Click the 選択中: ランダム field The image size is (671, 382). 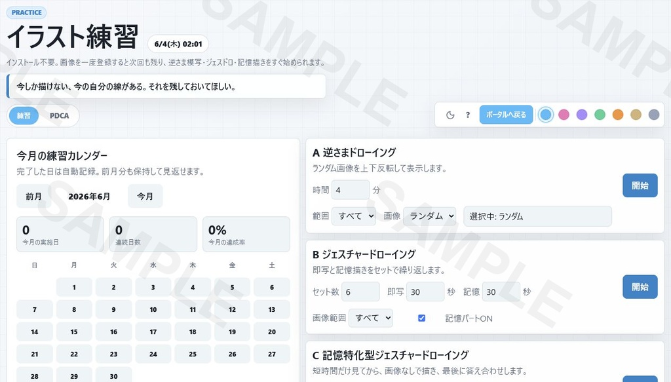pyautogui.click(x=537, y=216)
